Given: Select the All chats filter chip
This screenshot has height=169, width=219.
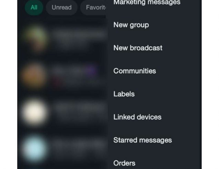Looking at the screenshot, I should click(34, 8).
